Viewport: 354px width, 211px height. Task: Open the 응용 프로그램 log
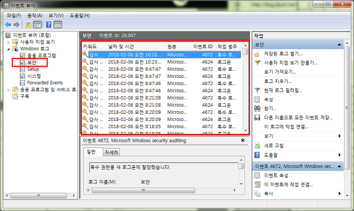[41, 55]
